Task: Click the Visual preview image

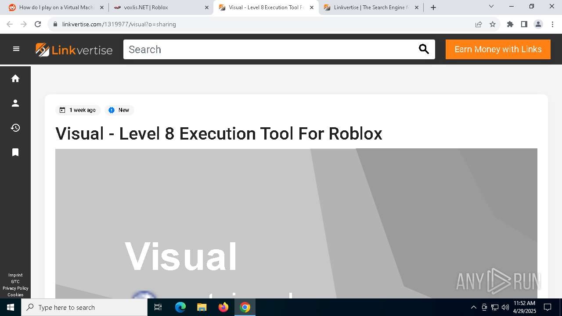Action: (x=296, y=223)
